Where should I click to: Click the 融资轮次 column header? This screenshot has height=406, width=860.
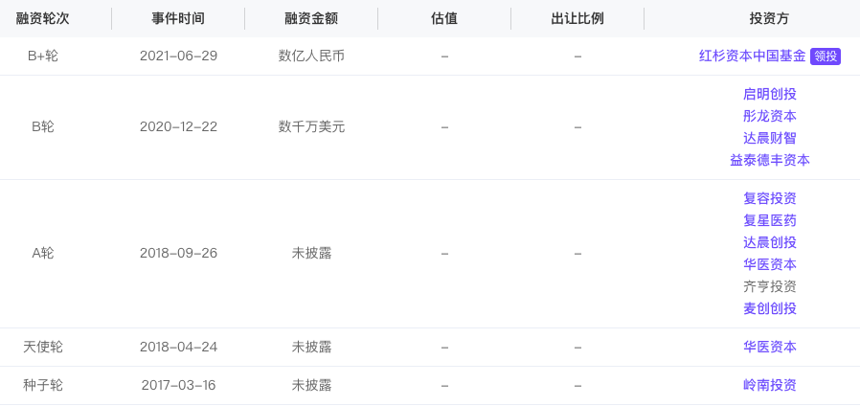(43, 18)
